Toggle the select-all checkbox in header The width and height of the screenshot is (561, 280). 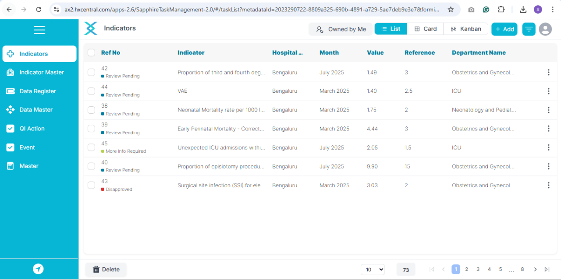tap(91, 52)
